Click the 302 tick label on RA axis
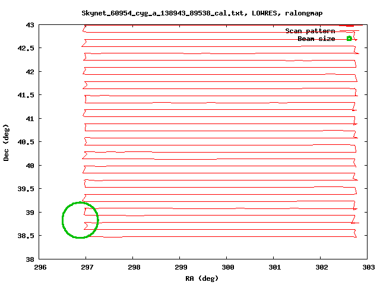Viewport: 380px width, 285px height. pos(321,267)
